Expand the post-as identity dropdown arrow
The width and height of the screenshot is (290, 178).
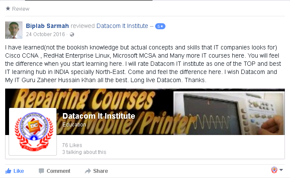pyautogui.click(x=281, y=170)
